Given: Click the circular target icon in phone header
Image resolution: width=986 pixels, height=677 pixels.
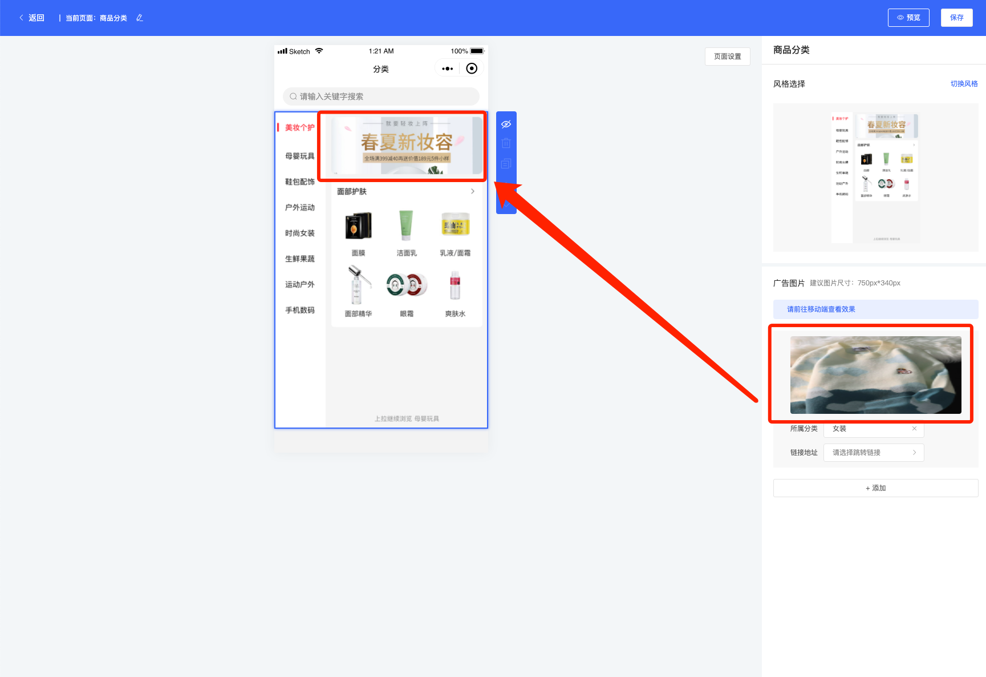Looking at the screenshot, I should point(472,68).
